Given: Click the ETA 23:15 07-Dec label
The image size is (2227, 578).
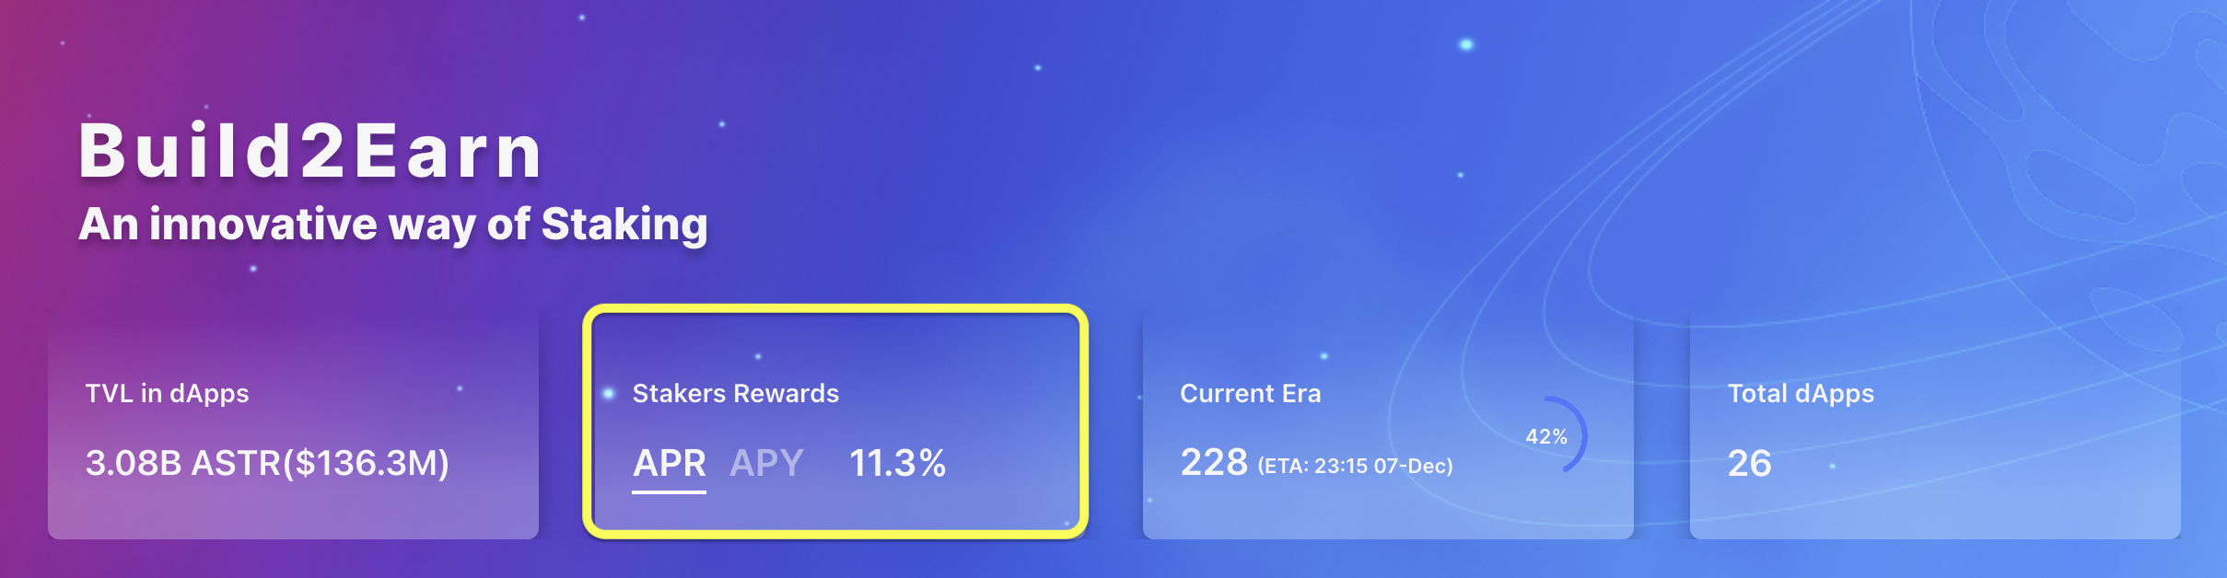Looking at the screenshot, I should click(1356, 467).
